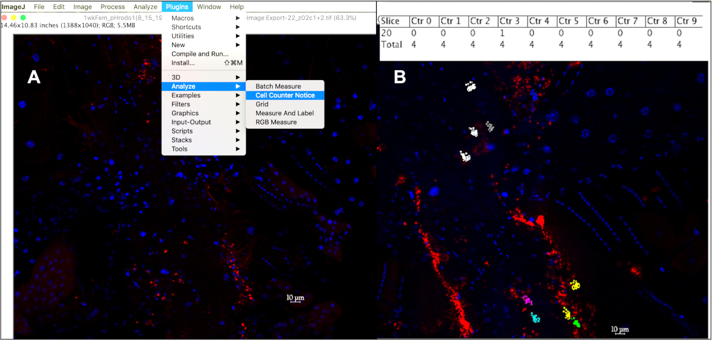712x340 pixels.
Task: Open the Process menu in menu bar
Action: point(113,7)
